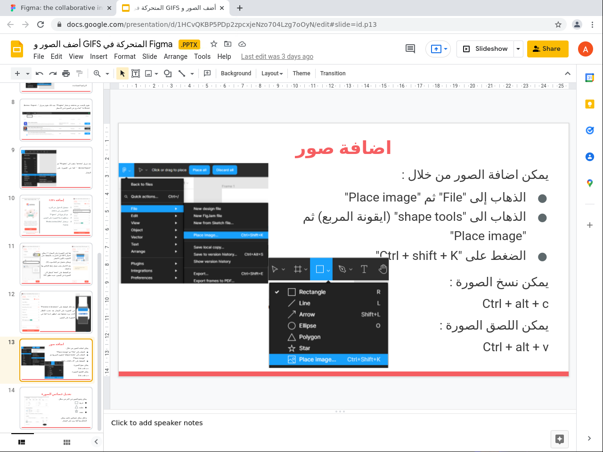Activate the paint format tool
This screenshot has width=603, height=452.
[79, 73]
